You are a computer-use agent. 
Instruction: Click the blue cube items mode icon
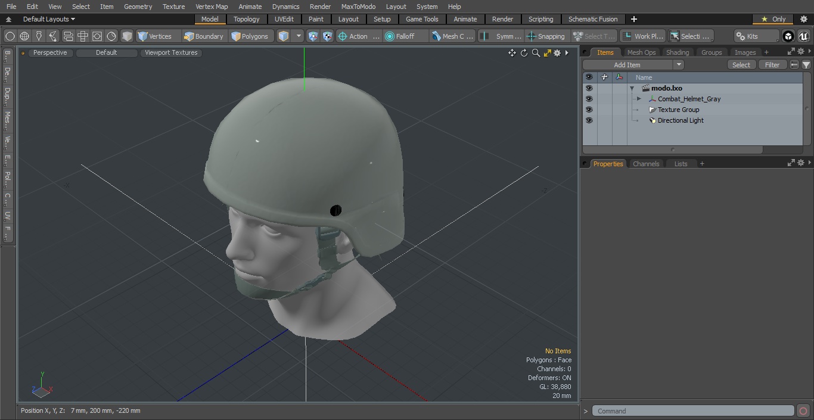coord(284,36)
